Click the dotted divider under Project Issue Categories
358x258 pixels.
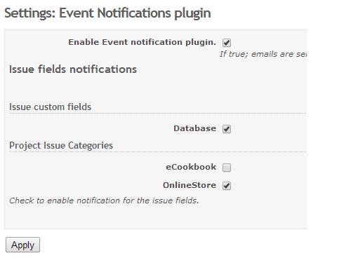coord(157,152)
